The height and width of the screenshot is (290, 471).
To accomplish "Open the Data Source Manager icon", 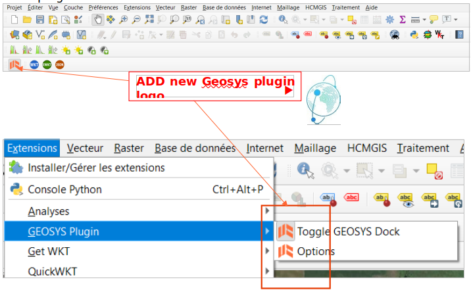I will click(14, 35).
